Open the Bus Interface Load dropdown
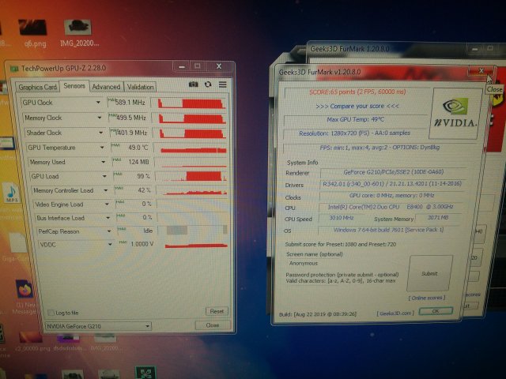This screenshot has width=506, height=379. (x=108, y=218)
